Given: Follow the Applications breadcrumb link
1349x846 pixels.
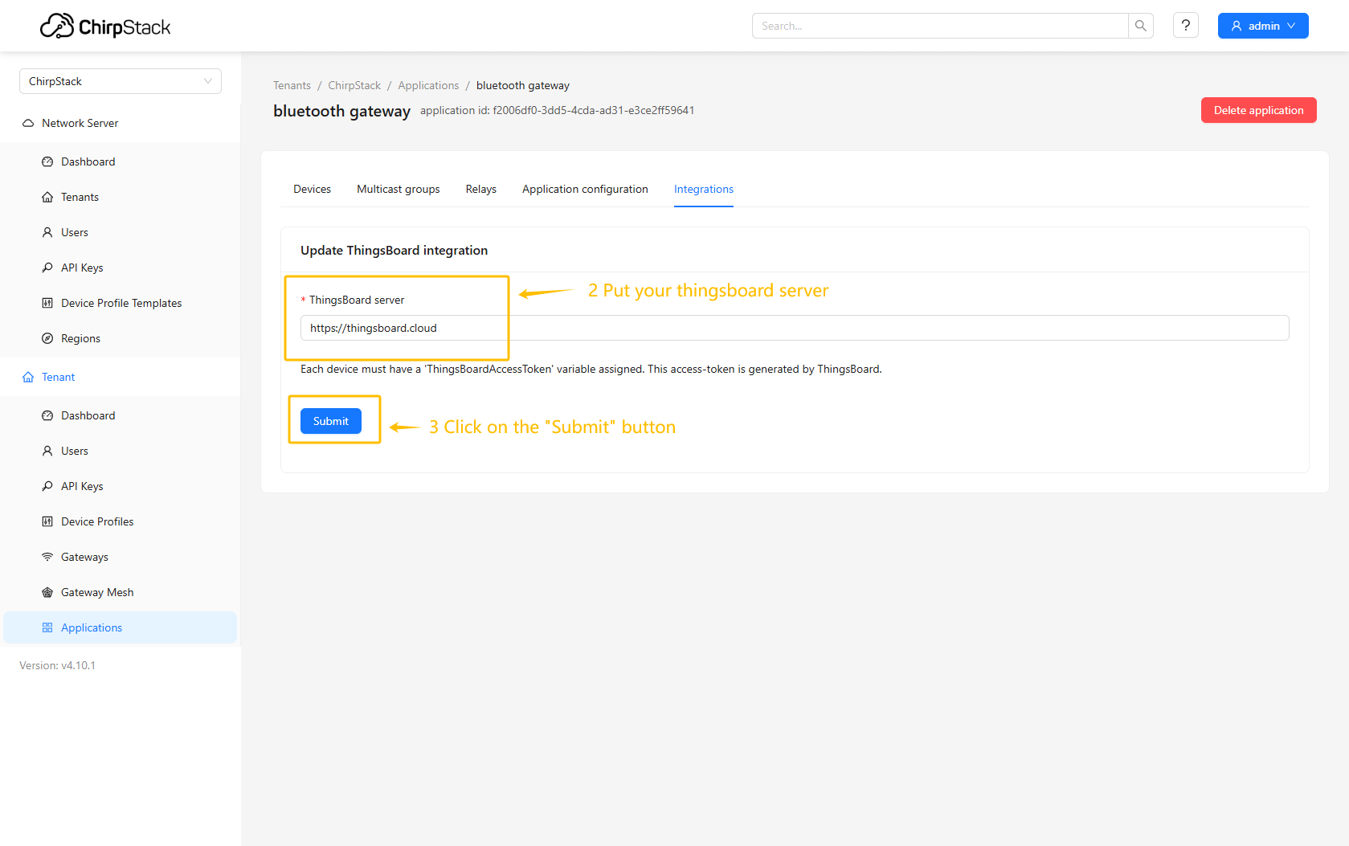Looking at the screenshot, I should coord(428,85).
